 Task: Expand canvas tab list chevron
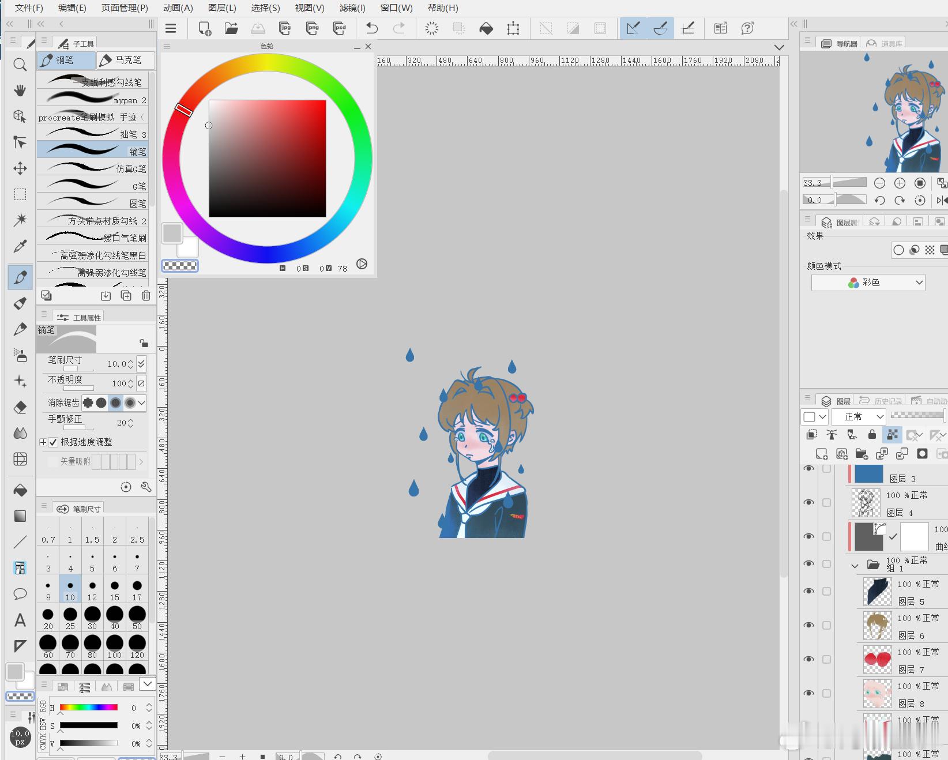779,47
